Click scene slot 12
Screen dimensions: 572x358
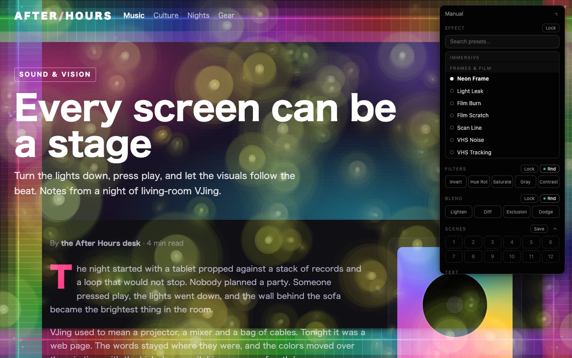(551, 256)
